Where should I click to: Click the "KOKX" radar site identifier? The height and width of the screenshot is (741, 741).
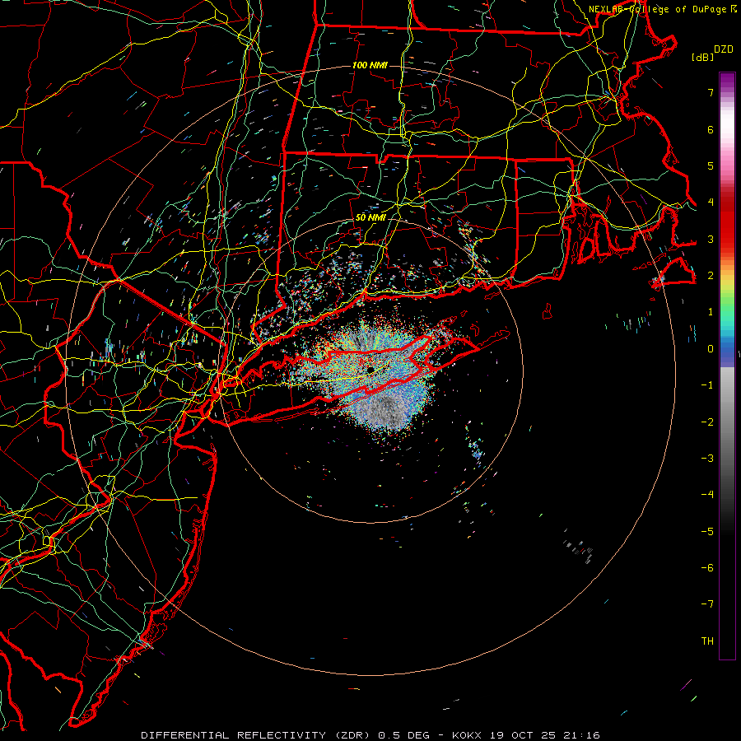[467, 735]
